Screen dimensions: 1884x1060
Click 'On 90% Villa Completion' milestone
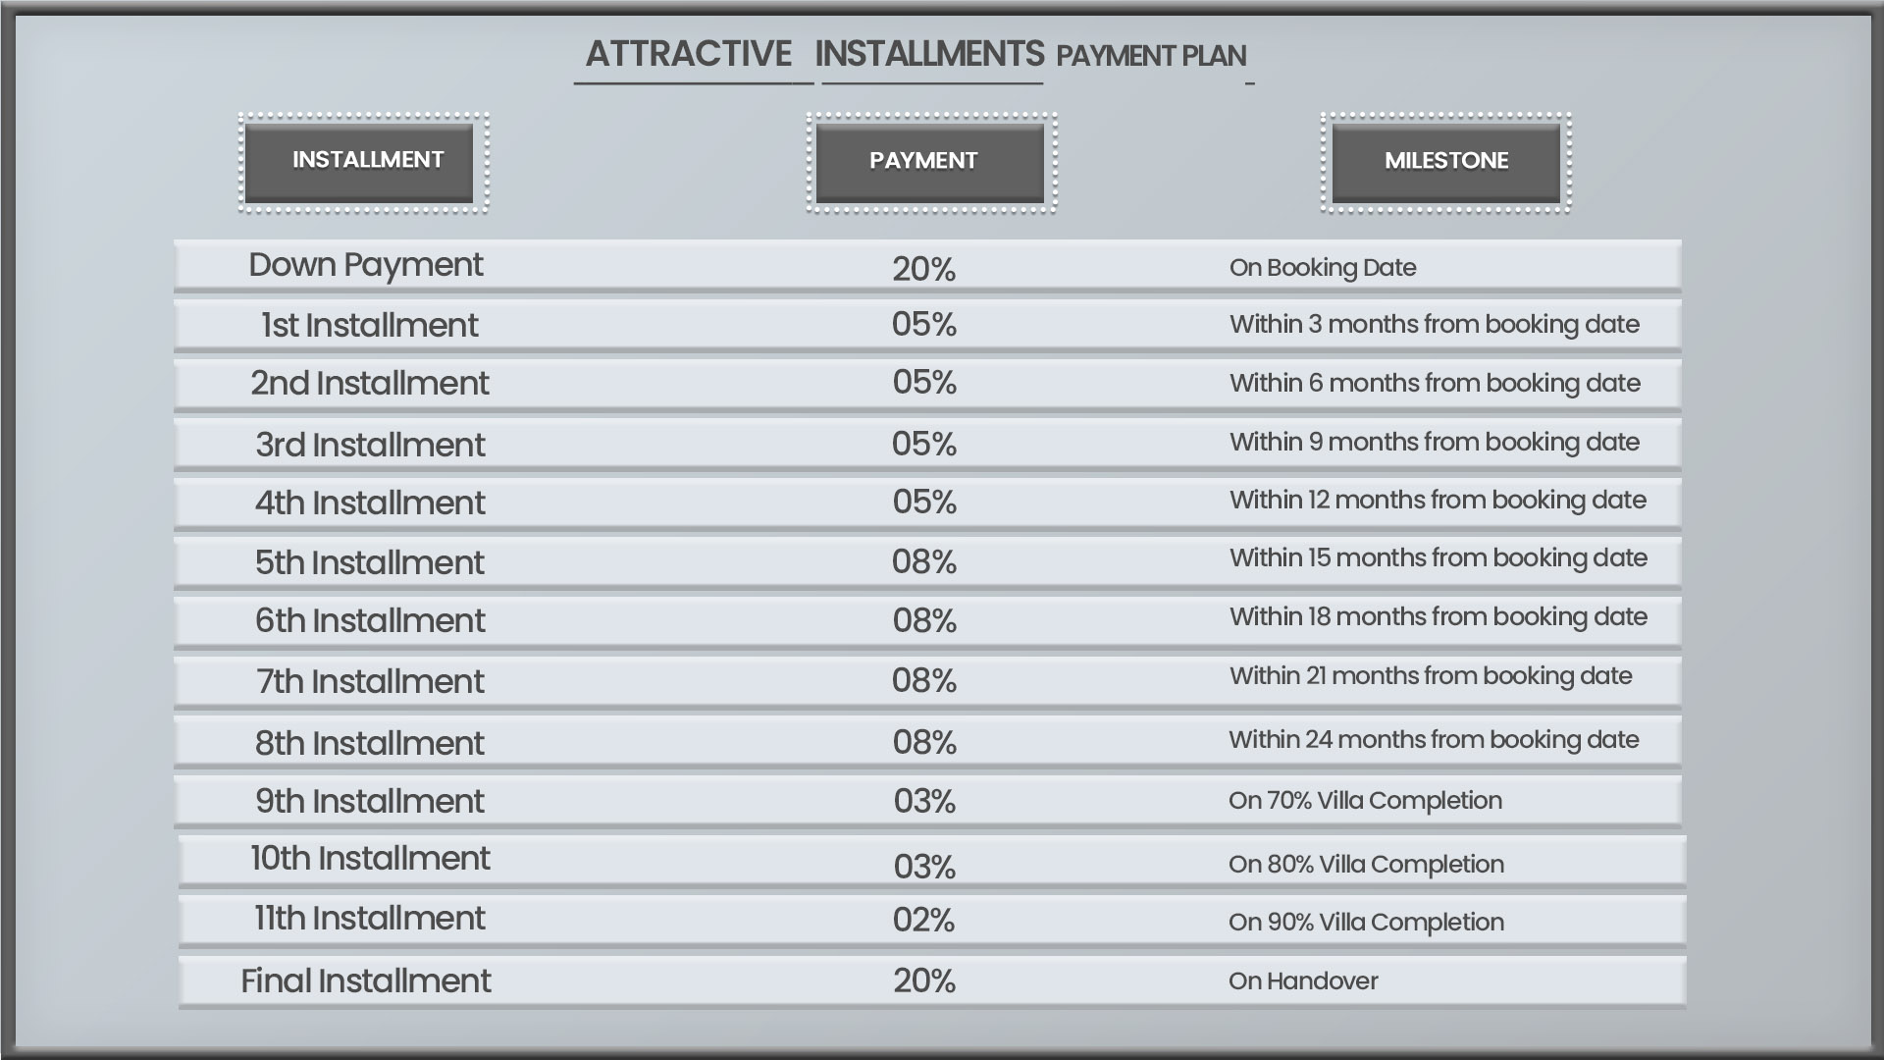[1366, 923]
